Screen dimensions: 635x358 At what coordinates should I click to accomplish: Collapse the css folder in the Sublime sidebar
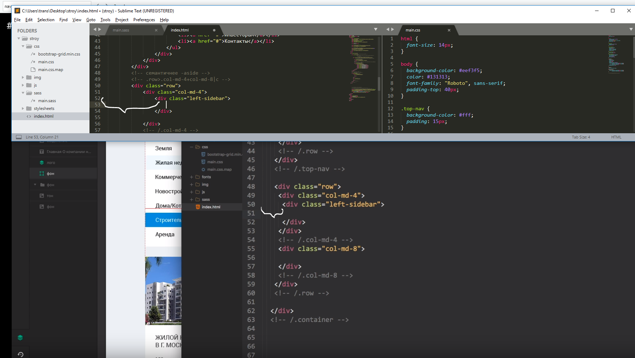pos(23,46)
